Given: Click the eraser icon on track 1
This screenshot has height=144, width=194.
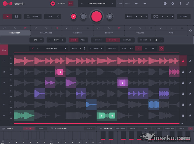Looking at the screenshot, I should (190, 61).
